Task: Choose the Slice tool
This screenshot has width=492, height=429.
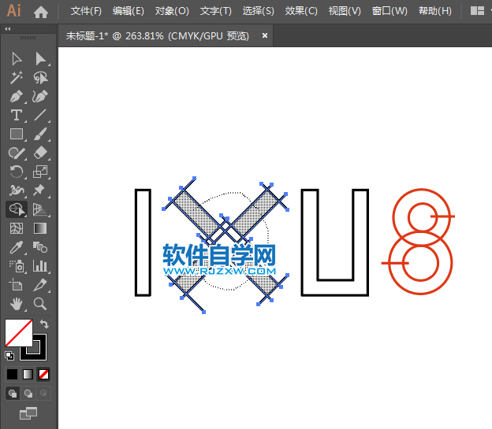Action: click(40, 285)
